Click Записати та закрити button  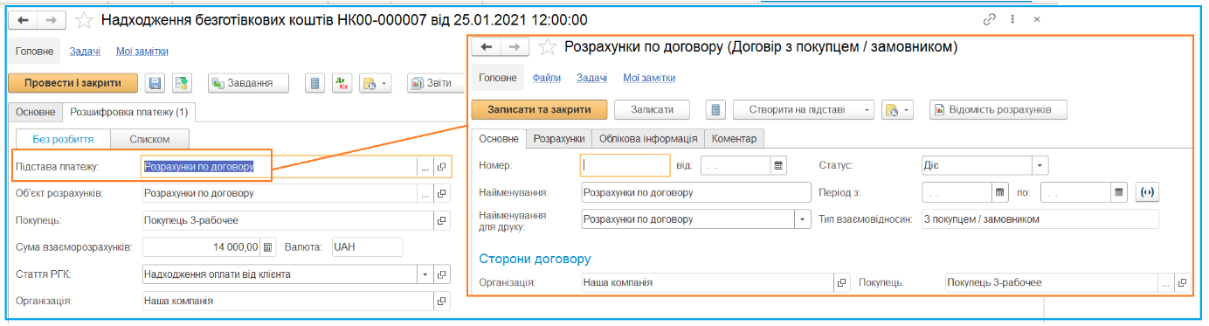point(539,110)
